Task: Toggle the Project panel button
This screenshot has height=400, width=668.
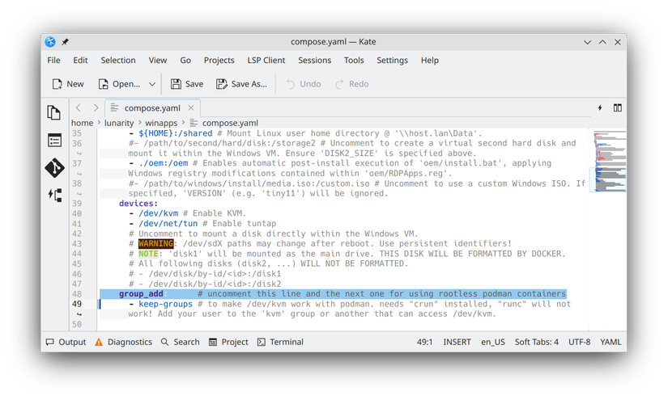Action: (x=229, y=342)
